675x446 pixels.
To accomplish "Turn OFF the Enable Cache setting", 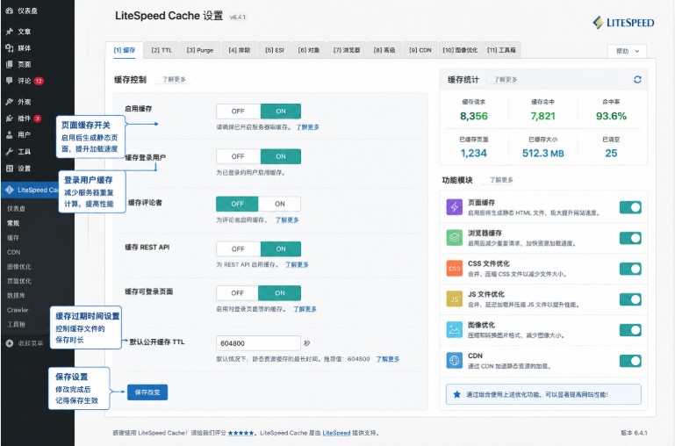I will 238,111.
